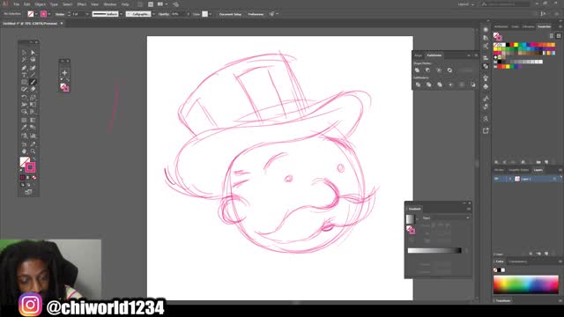Swap fill and stroke arrow in toolbox

pyautogui.click(x=33, y=158)
